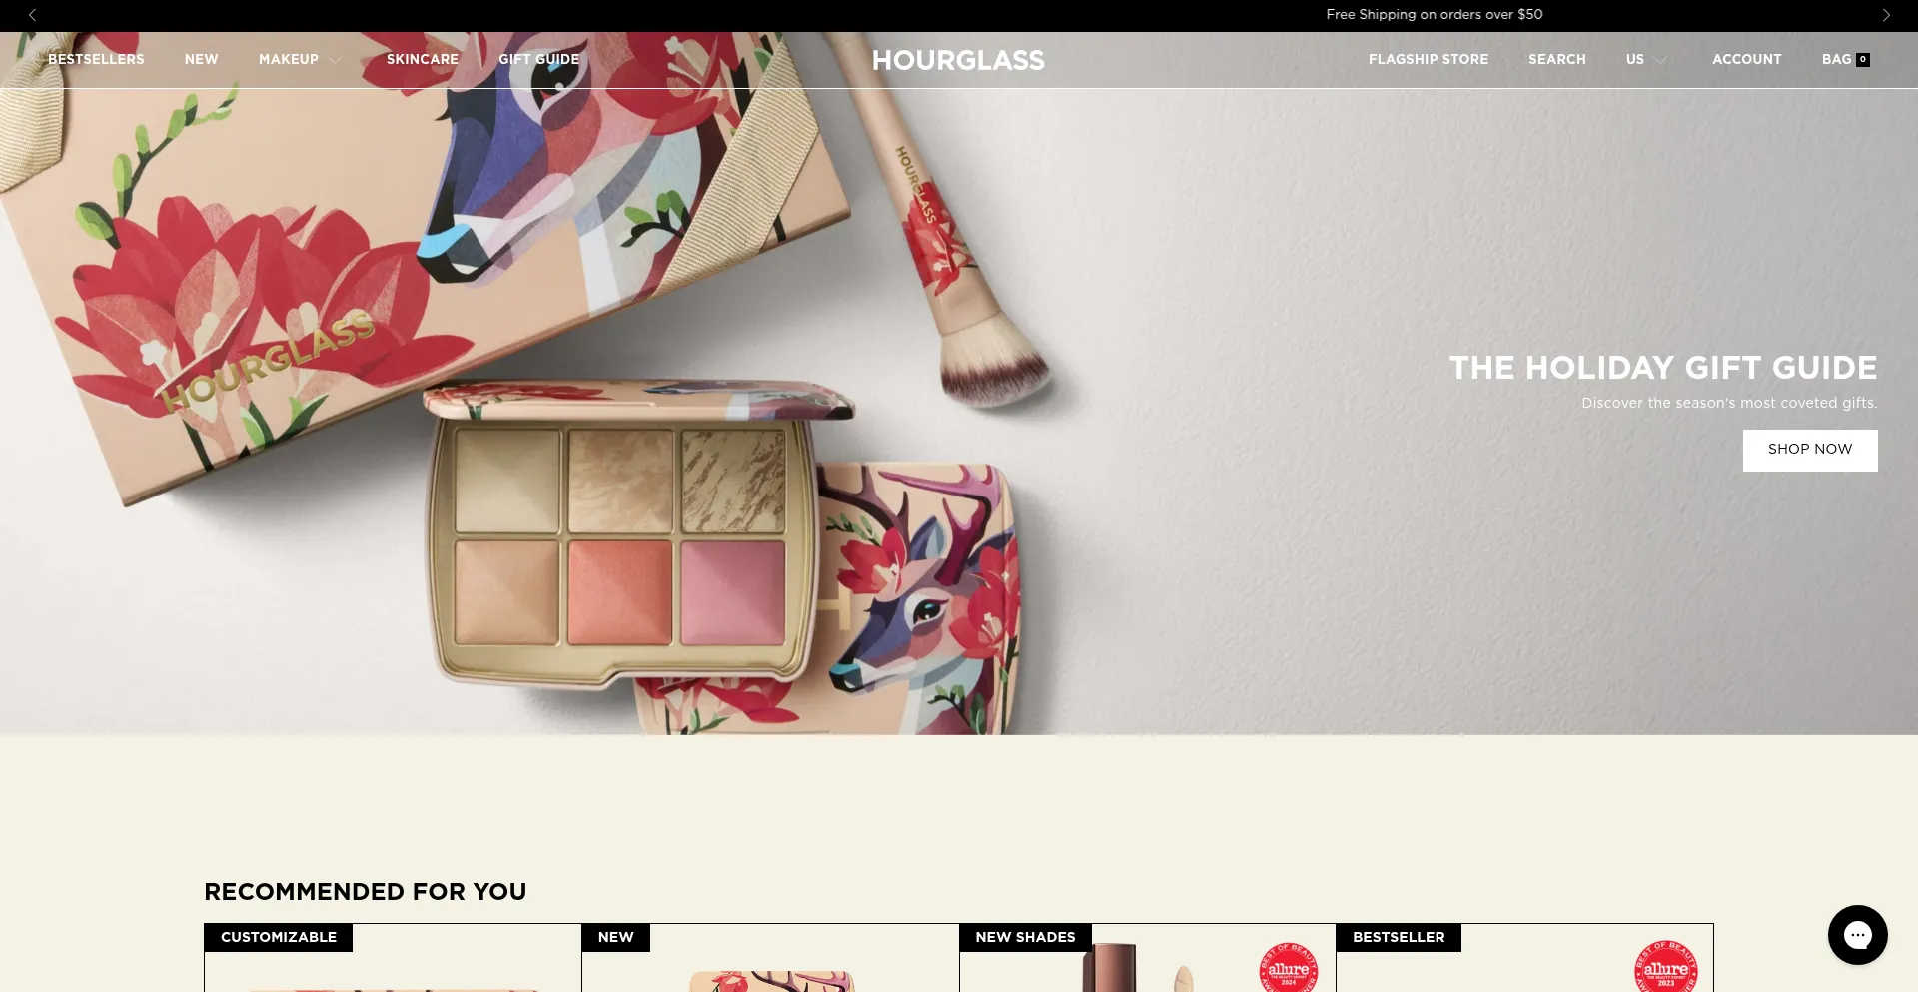Open the chat support bubble

(1857, 935)
